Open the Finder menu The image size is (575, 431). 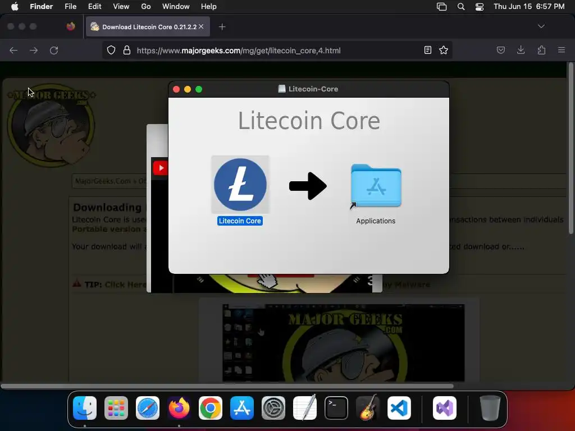[41, 7]
